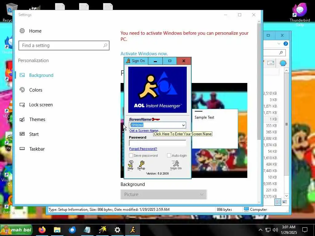This screenshot has height=236, width=315.
Task: Click Computer in Explorer status bar
Action: click(255, 210)
